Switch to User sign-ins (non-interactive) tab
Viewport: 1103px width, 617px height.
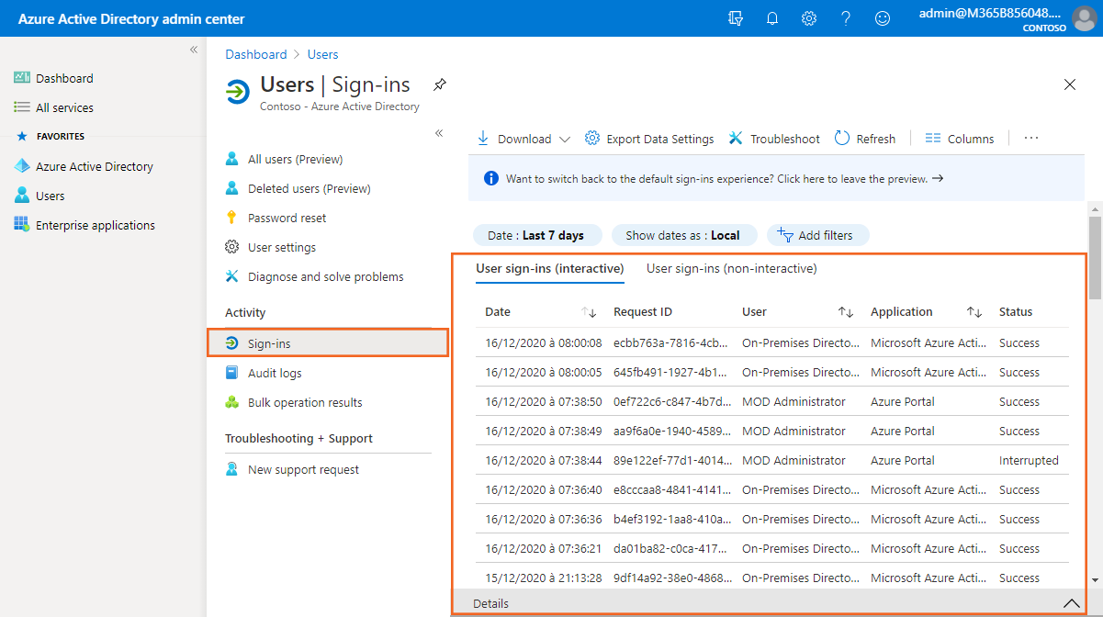pos(731,268)
